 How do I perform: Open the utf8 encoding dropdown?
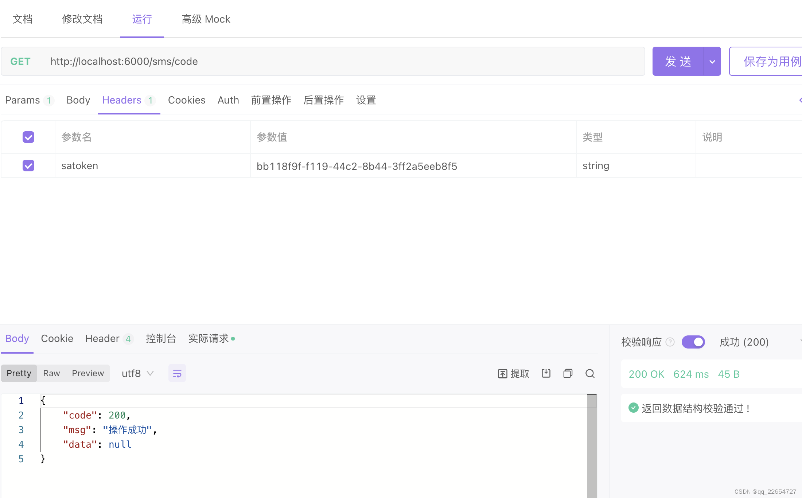139,373
